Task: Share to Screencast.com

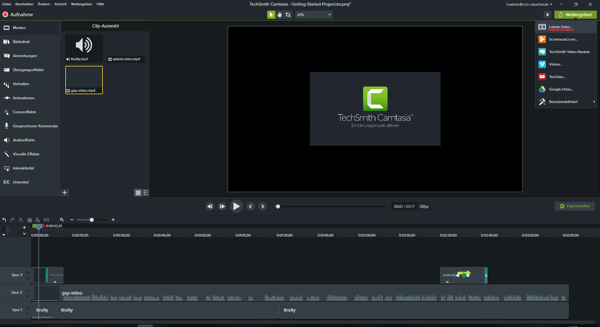Action: point(566,39)
